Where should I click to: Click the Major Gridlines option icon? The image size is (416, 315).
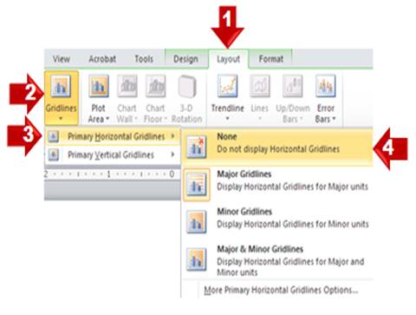(197, 184)
